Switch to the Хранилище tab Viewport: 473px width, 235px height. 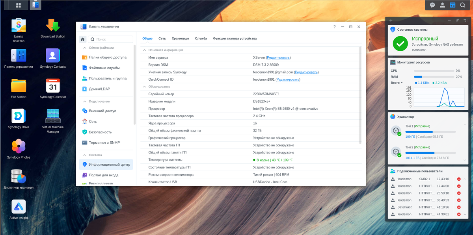180,39
